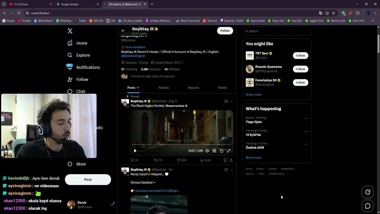Reload the page in the browser
The height and width of the screenshot is (214, 380).
coord(19,13)
